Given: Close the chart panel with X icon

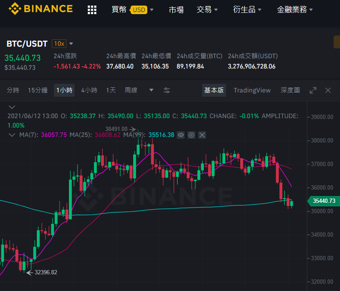Looking at the screenshot, I should coord(328,90).
